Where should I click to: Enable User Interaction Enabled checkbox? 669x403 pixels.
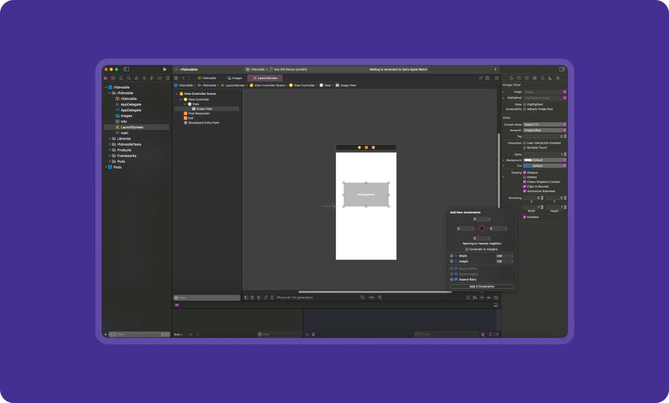coord(525,143)
